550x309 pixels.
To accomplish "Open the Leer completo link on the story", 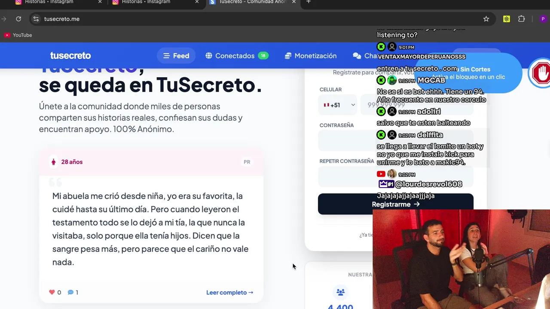I will (230, 293).
